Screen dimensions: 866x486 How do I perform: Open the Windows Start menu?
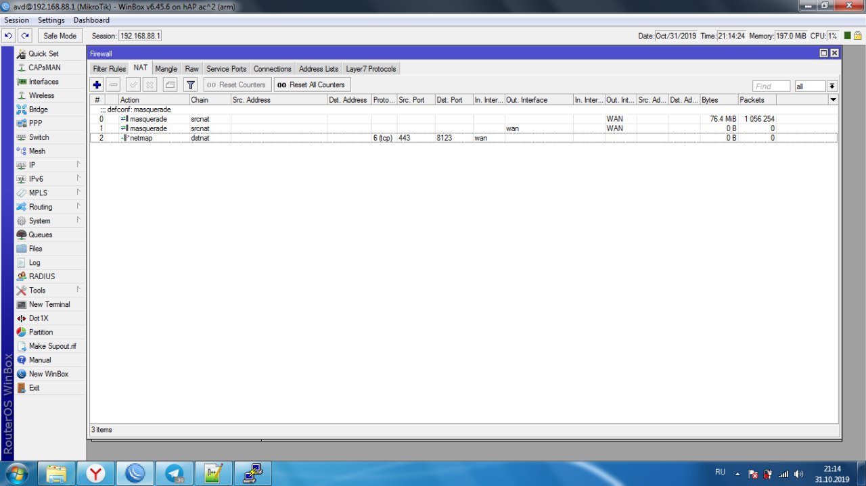pos(16,473)
